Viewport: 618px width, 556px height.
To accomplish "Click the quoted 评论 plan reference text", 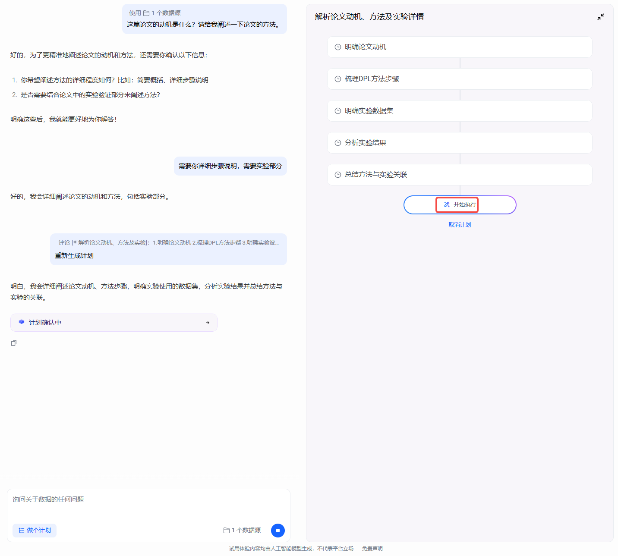I will [x=169, y=243].
